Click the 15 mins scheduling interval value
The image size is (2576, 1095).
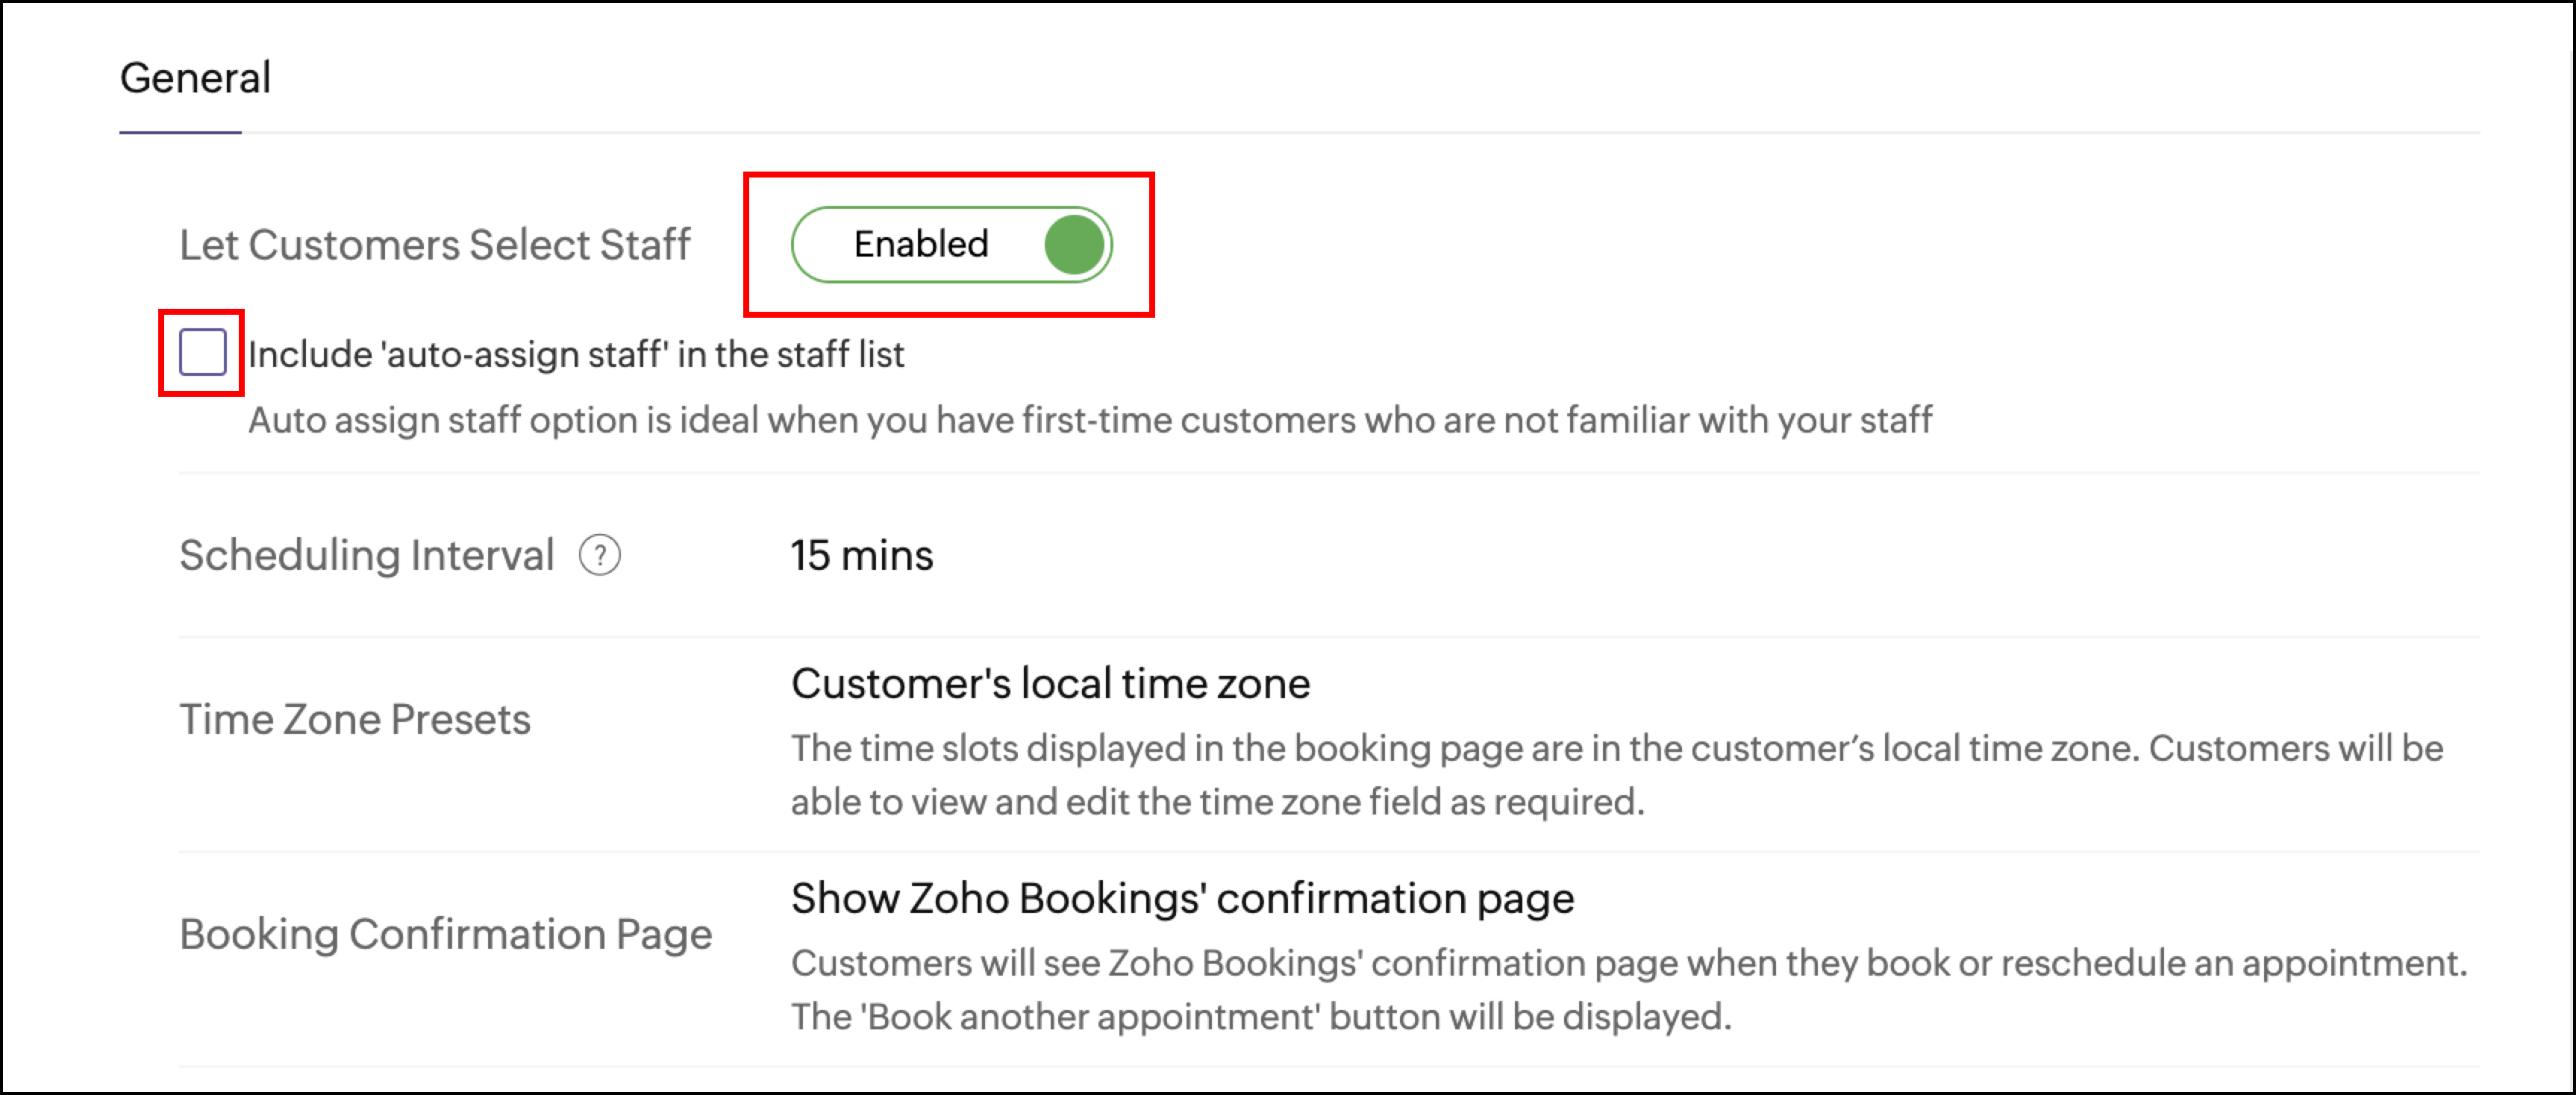pyautogui.click(x=862, y=555)
